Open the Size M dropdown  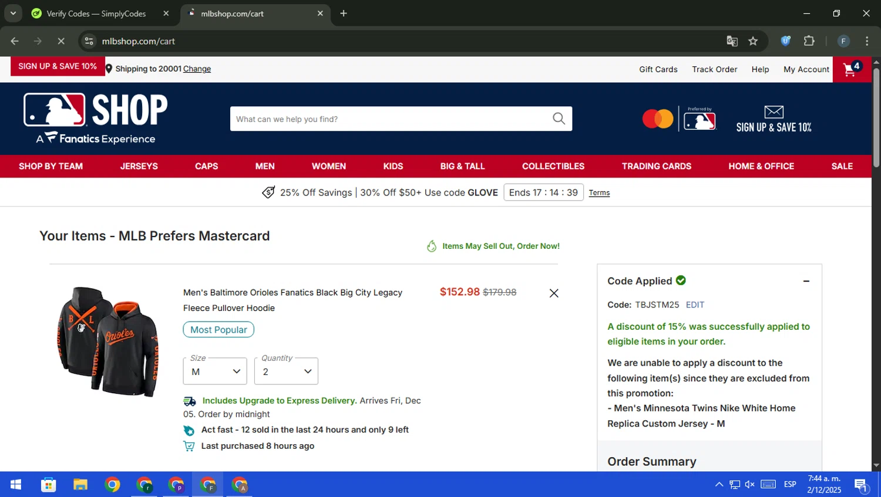pyautogui.click(x=215, y=371)
